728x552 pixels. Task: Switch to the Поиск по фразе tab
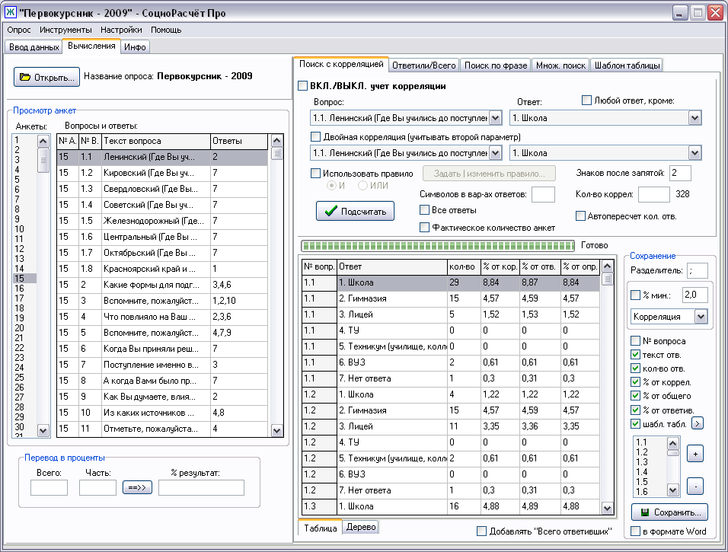pos(495,65)
